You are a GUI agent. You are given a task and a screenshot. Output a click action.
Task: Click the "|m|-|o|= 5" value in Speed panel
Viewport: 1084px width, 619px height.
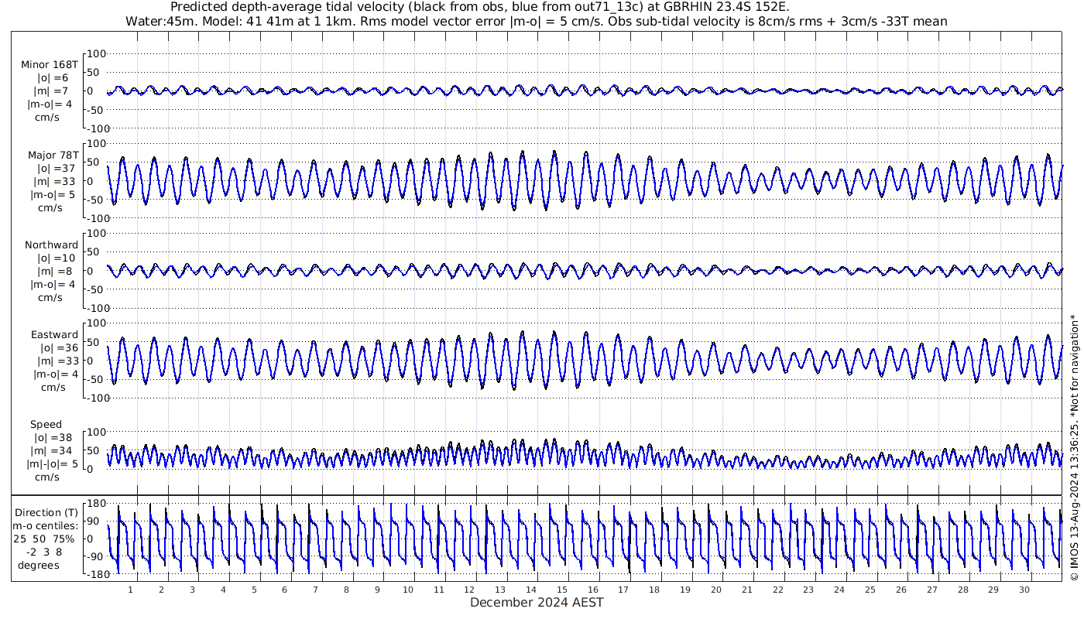(53, 464)
